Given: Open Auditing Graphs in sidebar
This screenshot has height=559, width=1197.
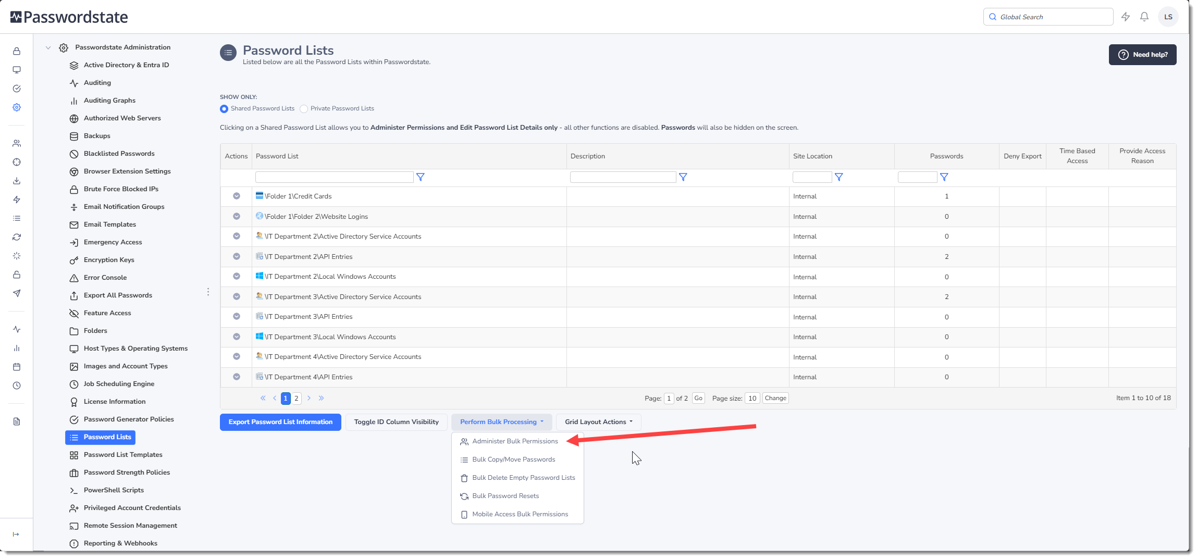Looking at the screenshot, I should 109,101.
